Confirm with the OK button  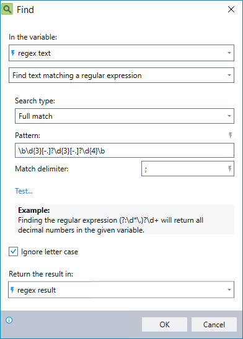point(164,324)
